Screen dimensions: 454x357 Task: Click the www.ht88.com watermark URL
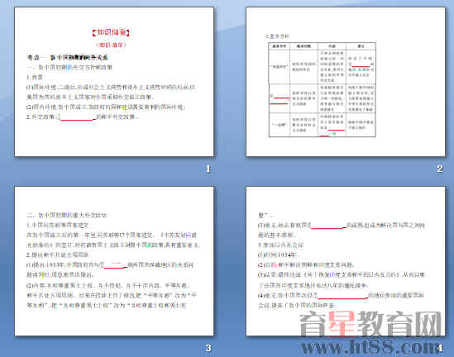tap(370, 346)
